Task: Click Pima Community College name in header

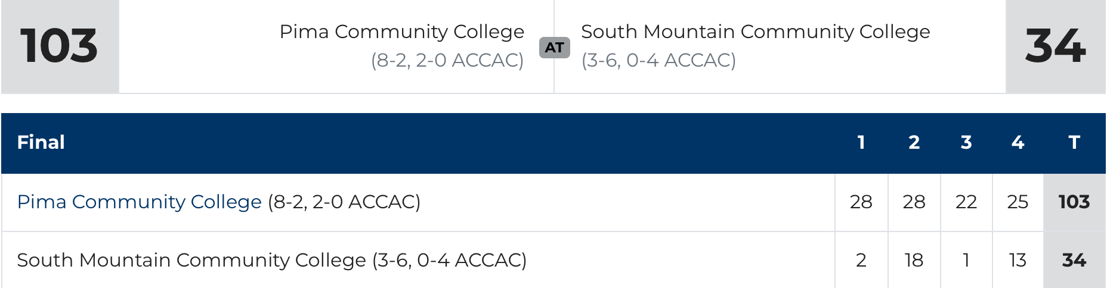Action: [x=401, y=32]
